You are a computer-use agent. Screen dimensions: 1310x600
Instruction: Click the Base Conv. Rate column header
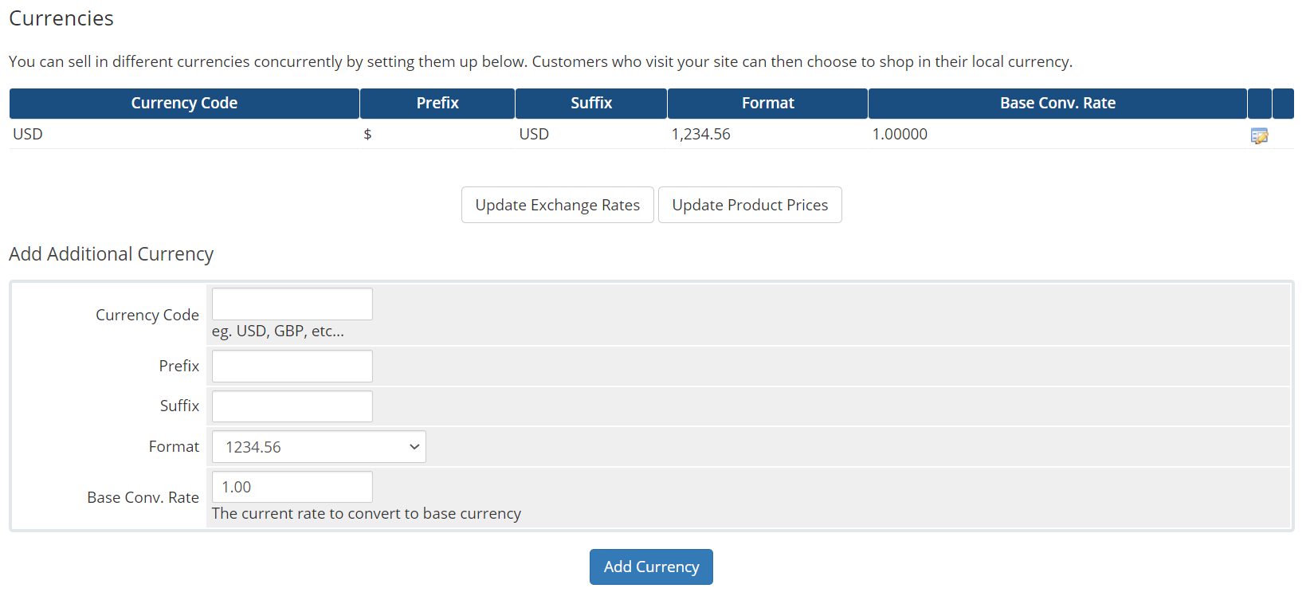(x=1057, y=104)
